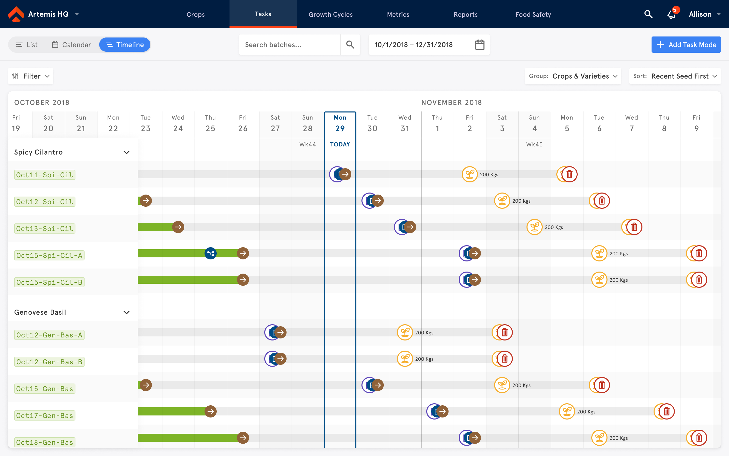Open the Filter dropdown

tap(30, 76)
